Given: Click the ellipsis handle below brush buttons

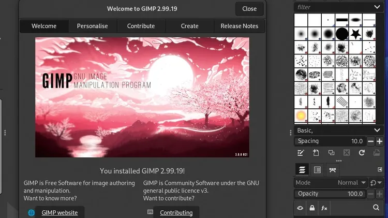Looking at the screenshot, I should [x=339, y=161].
